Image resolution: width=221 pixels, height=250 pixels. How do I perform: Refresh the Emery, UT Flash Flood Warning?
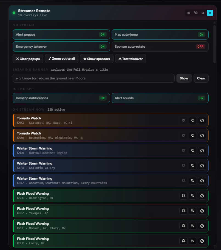coord(193,241)
